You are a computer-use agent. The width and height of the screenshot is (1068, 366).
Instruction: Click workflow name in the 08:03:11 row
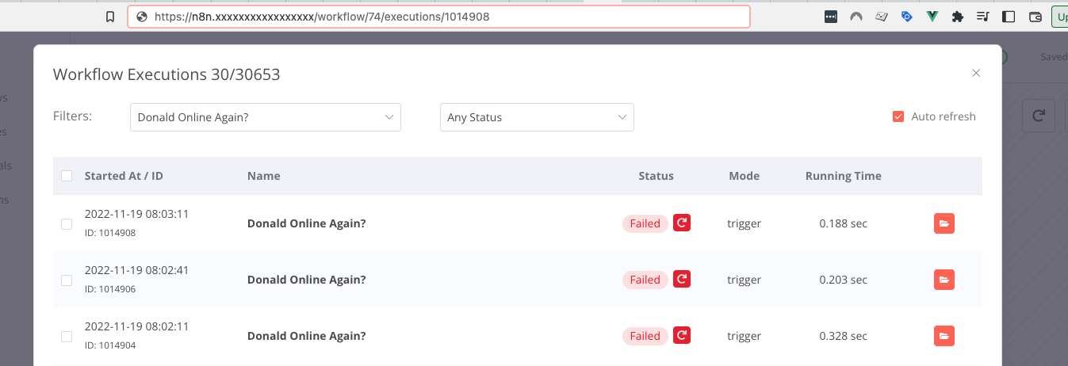point(307,223)
